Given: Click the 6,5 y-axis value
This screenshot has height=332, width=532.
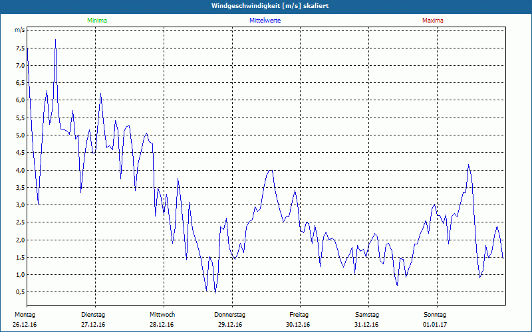Looking at the screenshot, I should (20, 83).
